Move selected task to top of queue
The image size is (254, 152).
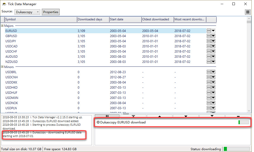coord(133,116)
